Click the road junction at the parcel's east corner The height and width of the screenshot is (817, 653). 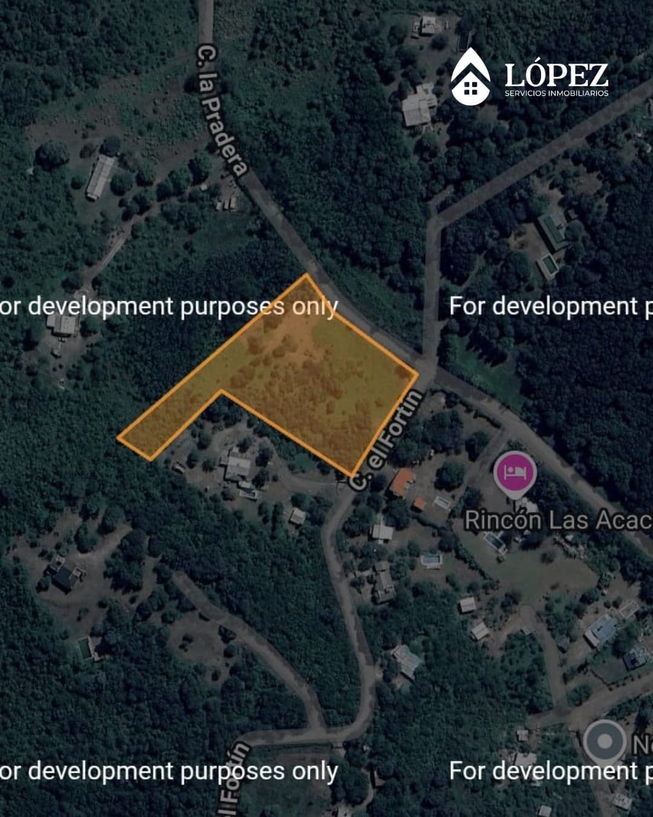430,366
